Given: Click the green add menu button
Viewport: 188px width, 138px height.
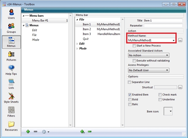Looking at the screenshot, I should click(28, 132).
